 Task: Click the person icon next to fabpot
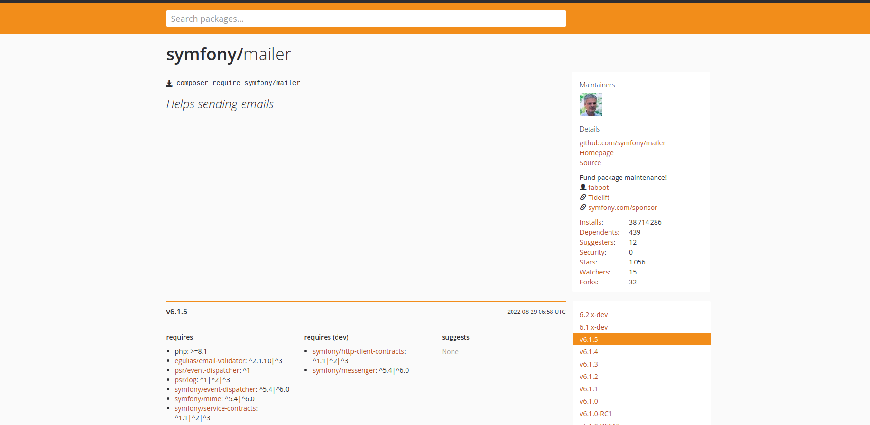583,187
